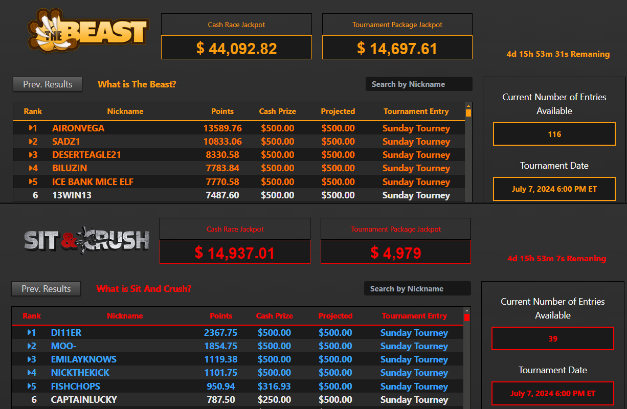The width and height of the screenshot is (627, 409).
Task: Open the 'What is The Beast?' link
Action: pyautogui.click(x=137, y=84)
